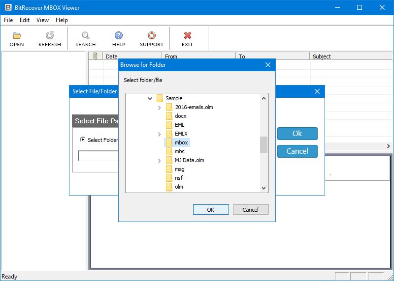The image size is (394, 281).
Task: Select the mbs folder icon
Action: tap(169, 151)
